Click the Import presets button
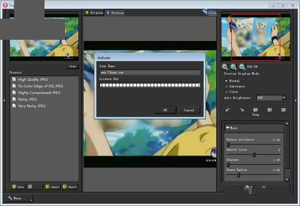The image size is (300, 206). coord(52,187)
